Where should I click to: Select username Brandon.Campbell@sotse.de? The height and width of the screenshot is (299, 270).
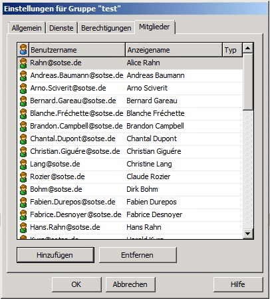point(76,126)
